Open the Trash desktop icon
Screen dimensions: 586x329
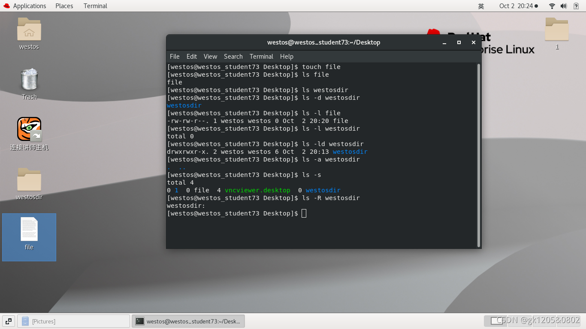(x=29, y=80)
